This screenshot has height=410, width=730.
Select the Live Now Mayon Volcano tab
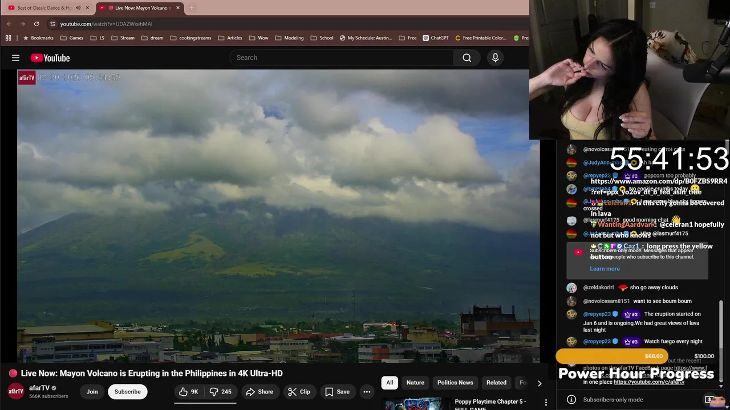pyautogui.click(x=140, y=8)
